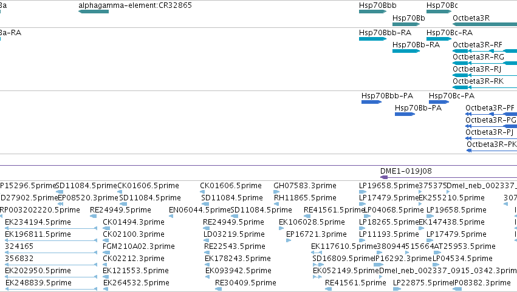
Task: Open the RE30409.5prime EST label
Action: [245, 283]
